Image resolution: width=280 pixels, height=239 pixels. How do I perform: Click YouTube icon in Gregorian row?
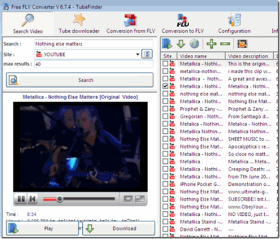tap(172, 116)
